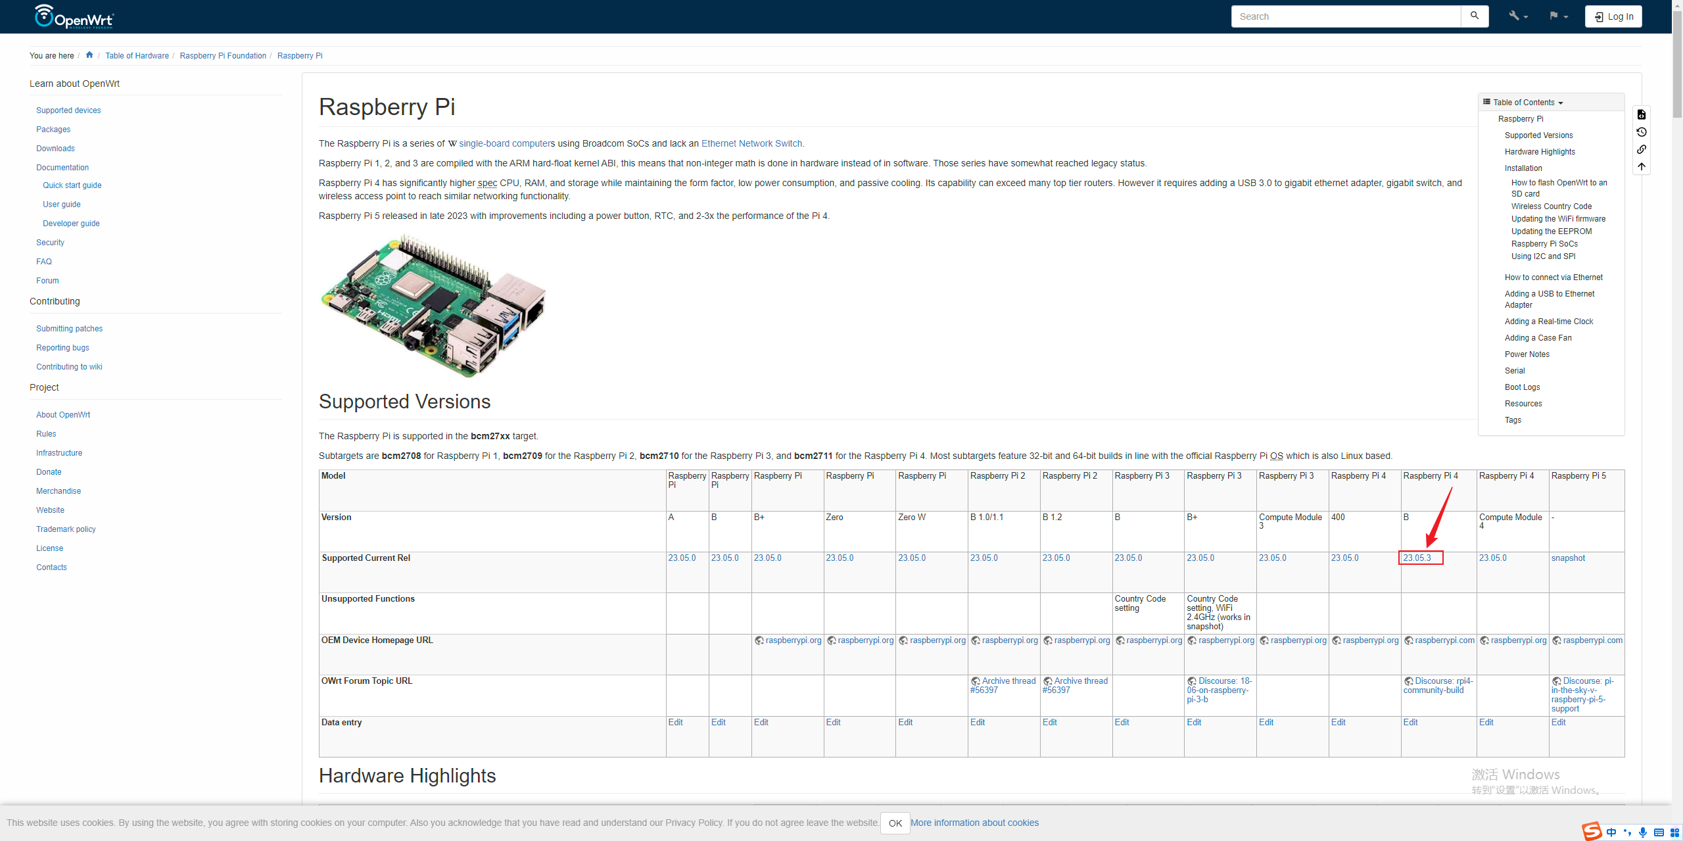Toggle Chinese input mode icon

(x=1611, y=832)
